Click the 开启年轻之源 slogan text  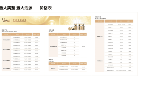[20, 20]
